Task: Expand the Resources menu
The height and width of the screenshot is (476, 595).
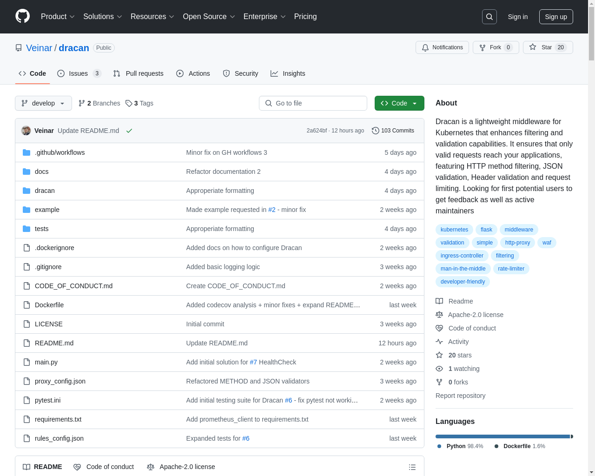Action: [152, 17]
